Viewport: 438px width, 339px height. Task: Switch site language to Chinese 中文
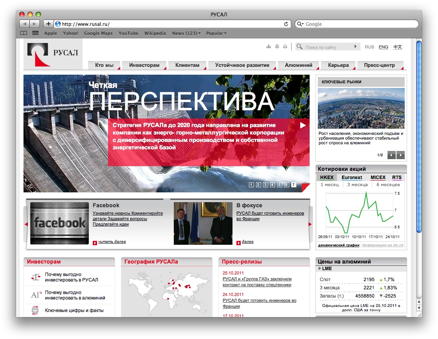[398, 47]
